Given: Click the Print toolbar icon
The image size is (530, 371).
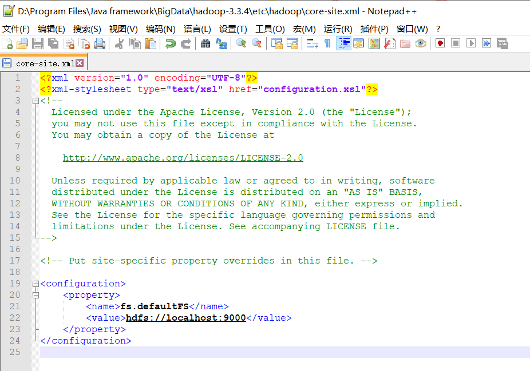Looking at the screenshot, I should point(100,43).
